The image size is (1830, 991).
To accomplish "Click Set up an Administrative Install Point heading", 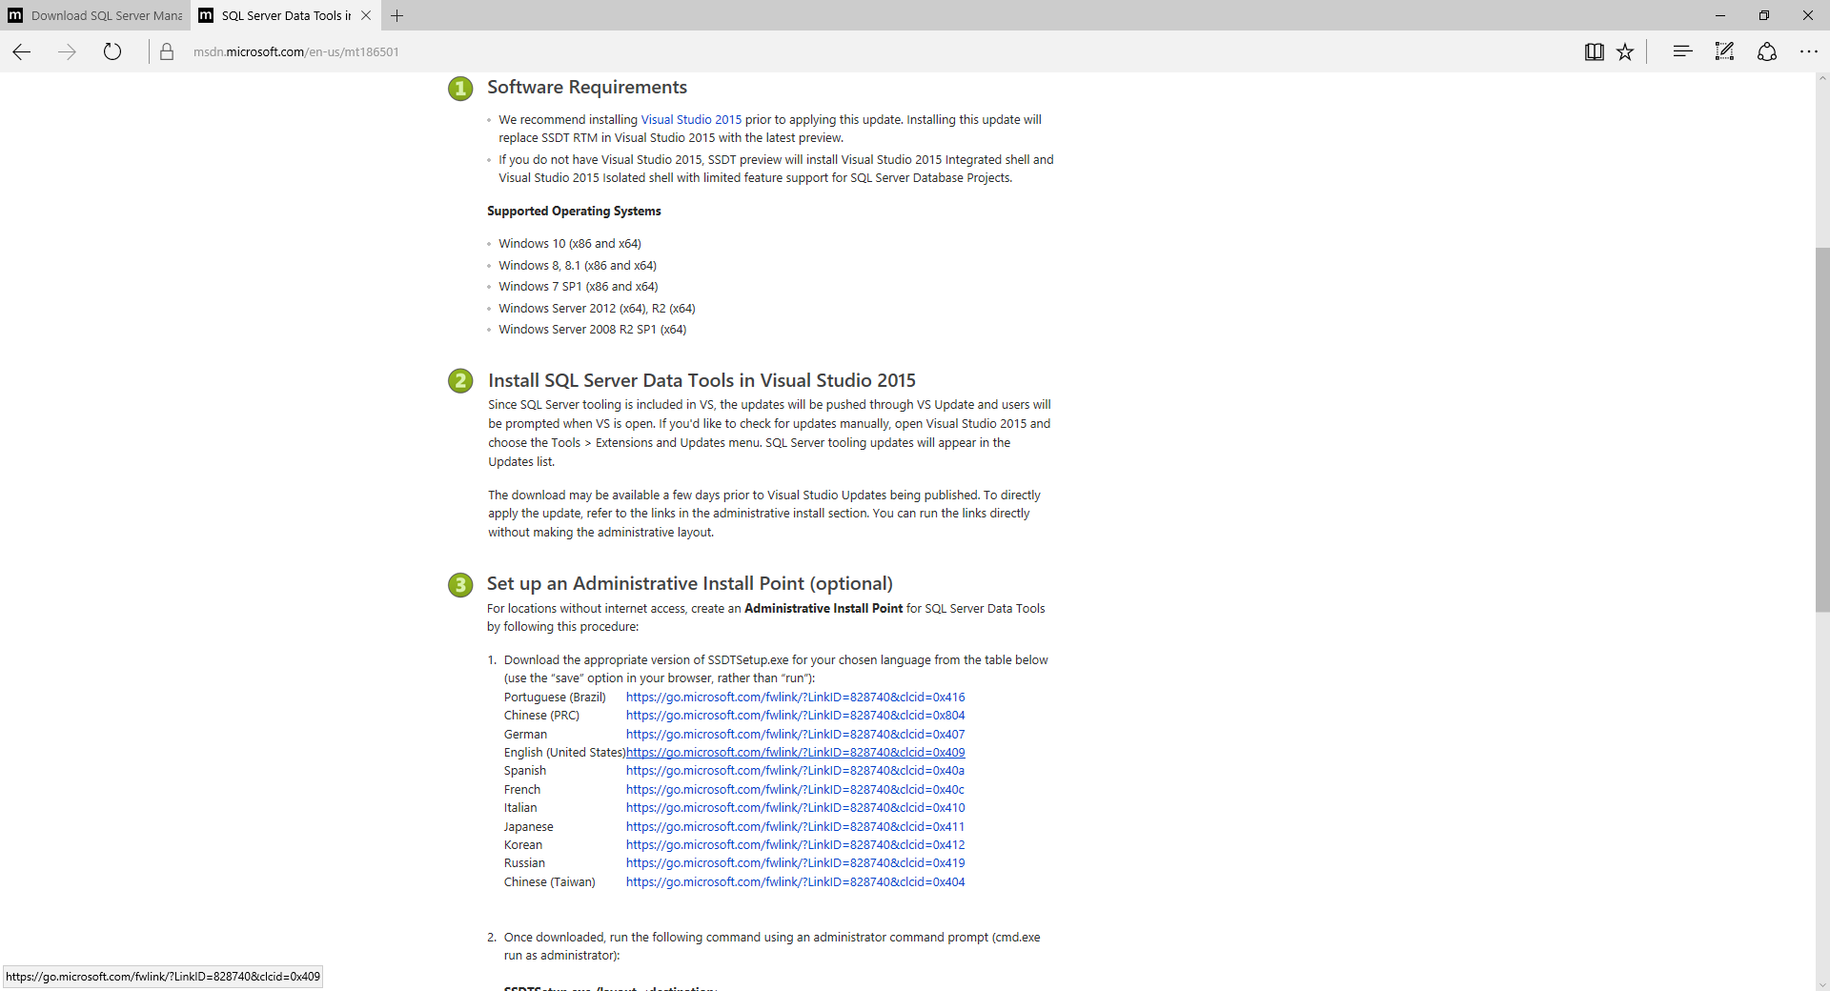I will click(x=690, y=584).
